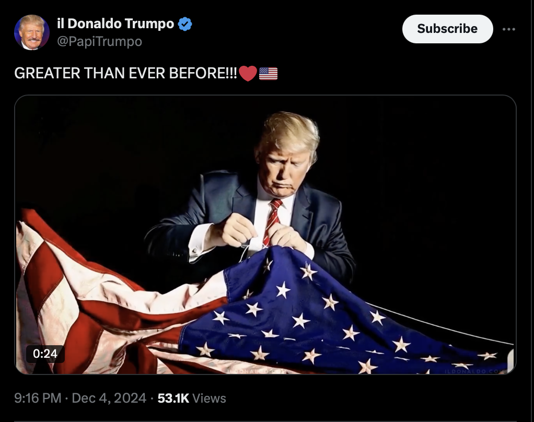Open the il Donaldo Trumpo display name link
The height and width of the screenshot is (422, 534).
click(x=115, y=24)
